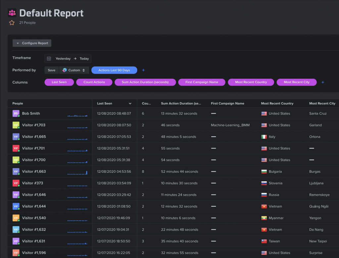
Task: Open Visitor #373 profile
Action: tap(32, 183)
